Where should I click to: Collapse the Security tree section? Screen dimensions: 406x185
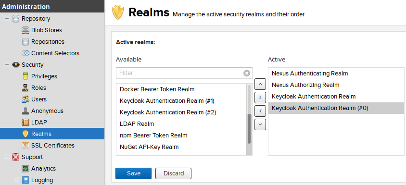(7, 65)
